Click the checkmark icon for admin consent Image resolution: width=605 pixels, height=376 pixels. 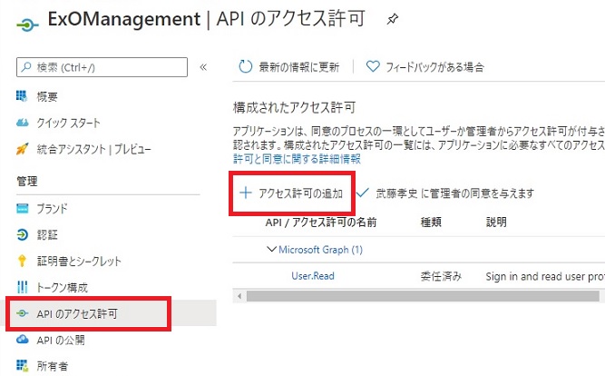[363, 193]
